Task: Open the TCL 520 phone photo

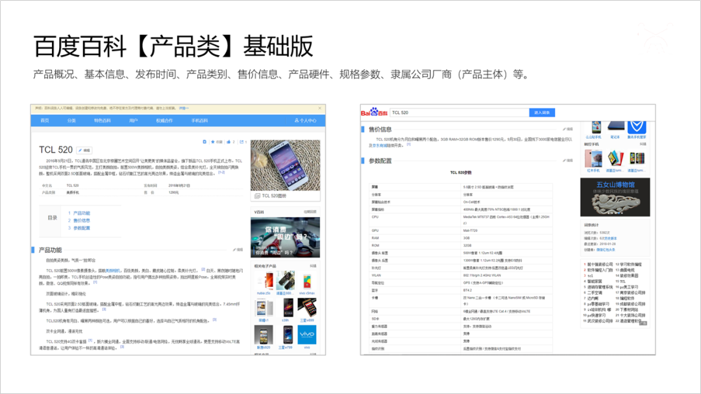Action: pos(285,165)
